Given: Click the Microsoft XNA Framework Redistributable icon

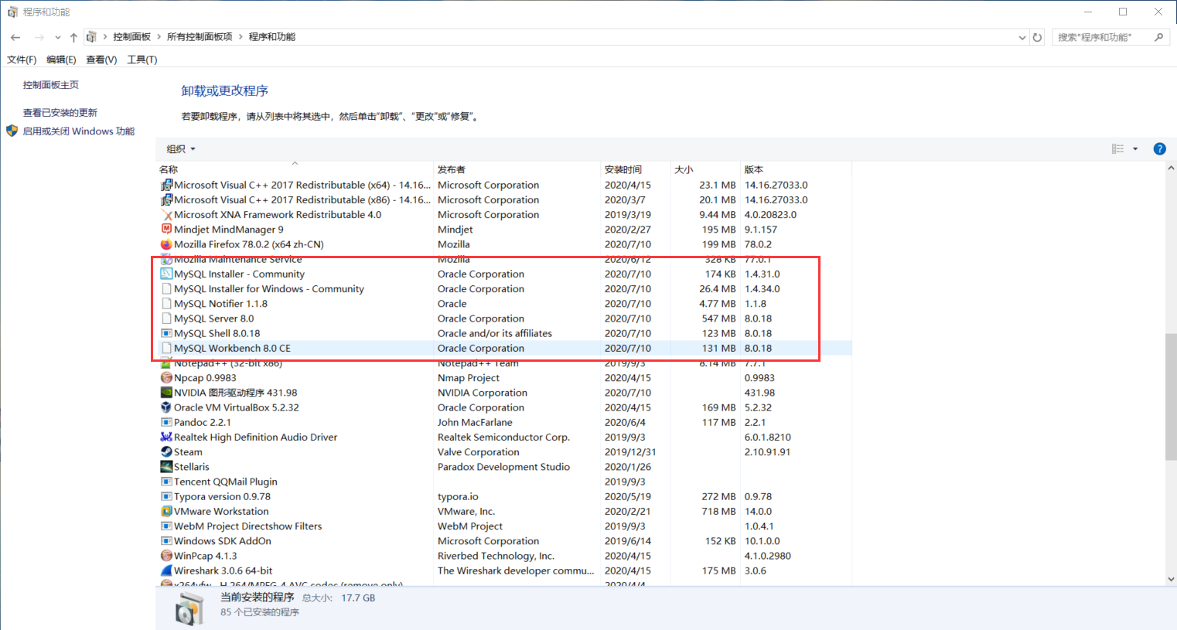Looking at the screenshot, I should (x=166, y=215).
